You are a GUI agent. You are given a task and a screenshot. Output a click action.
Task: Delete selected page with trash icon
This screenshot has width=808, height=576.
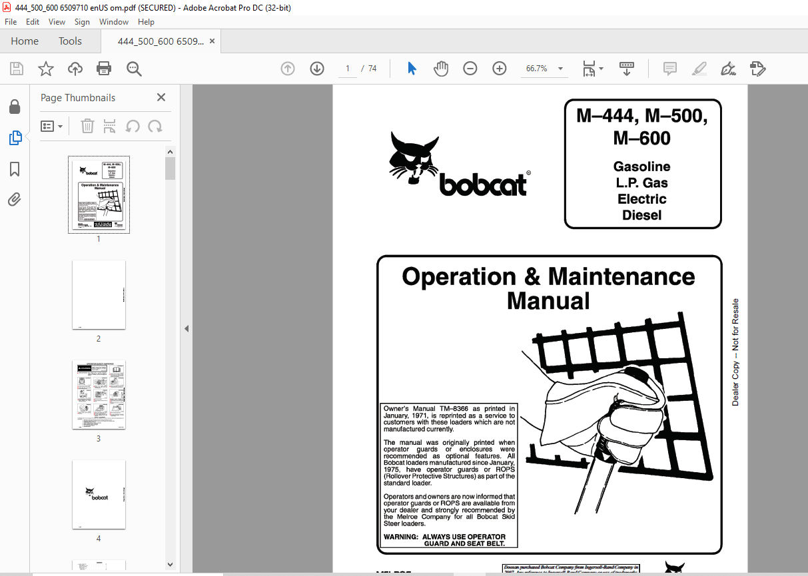tap(87, 126)
